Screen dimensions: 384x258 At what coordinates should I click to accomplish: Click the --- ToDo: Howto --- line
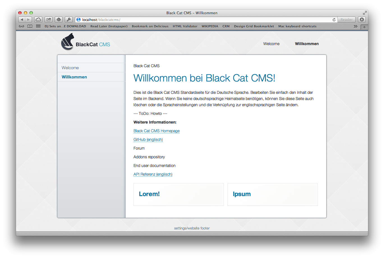(150, 113)
